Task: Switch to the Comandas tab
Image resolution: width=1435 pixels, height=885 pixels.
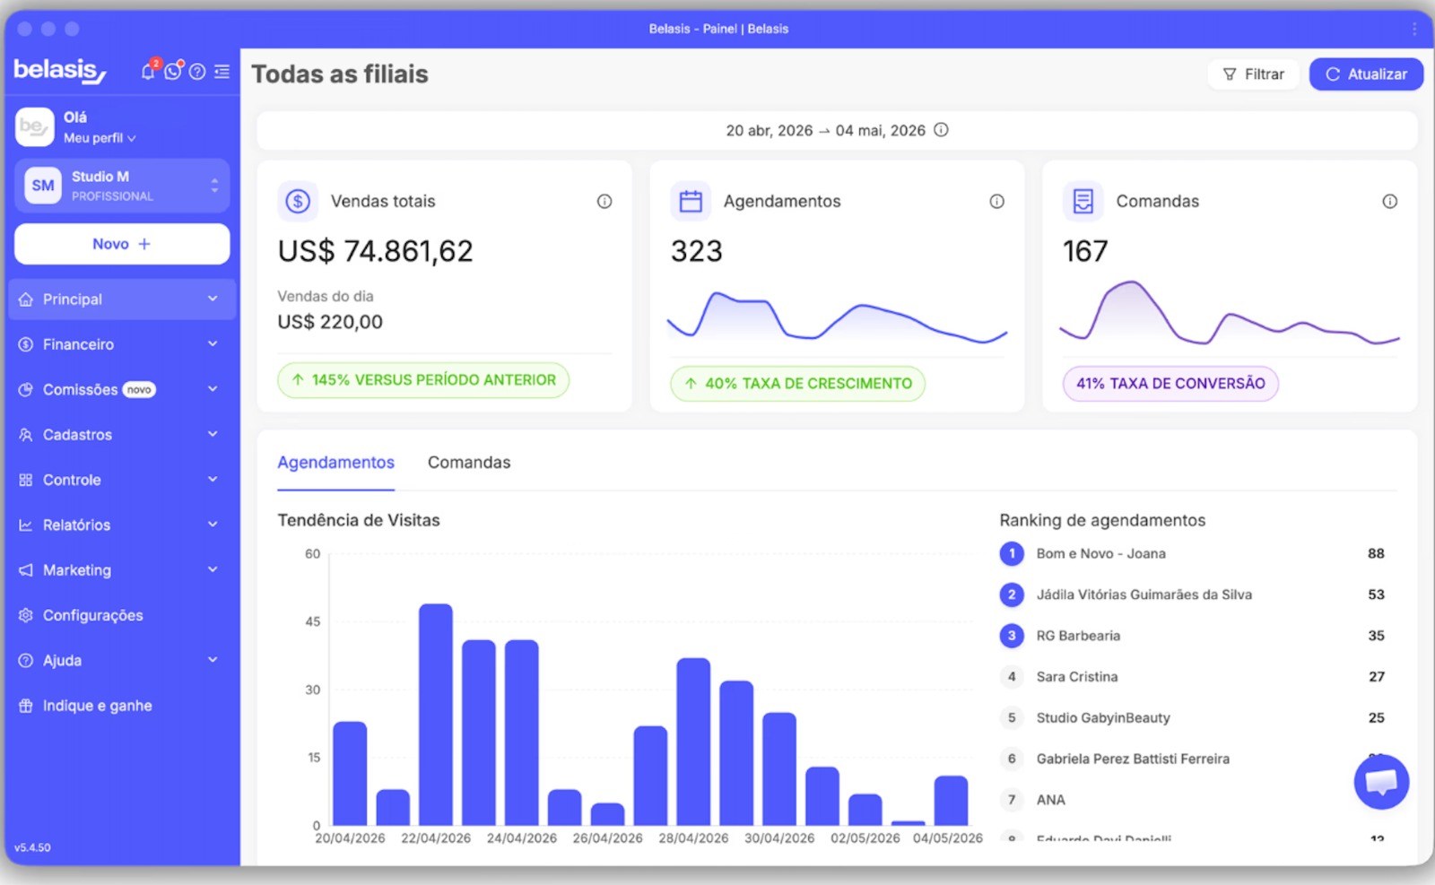Action: [x=469, y=463]
